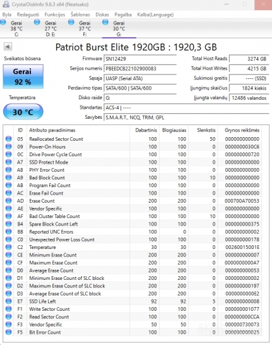The width and height of the screenshot is (272, 345).
Task: Open the Šablonas menu
Action: point(80,15)
